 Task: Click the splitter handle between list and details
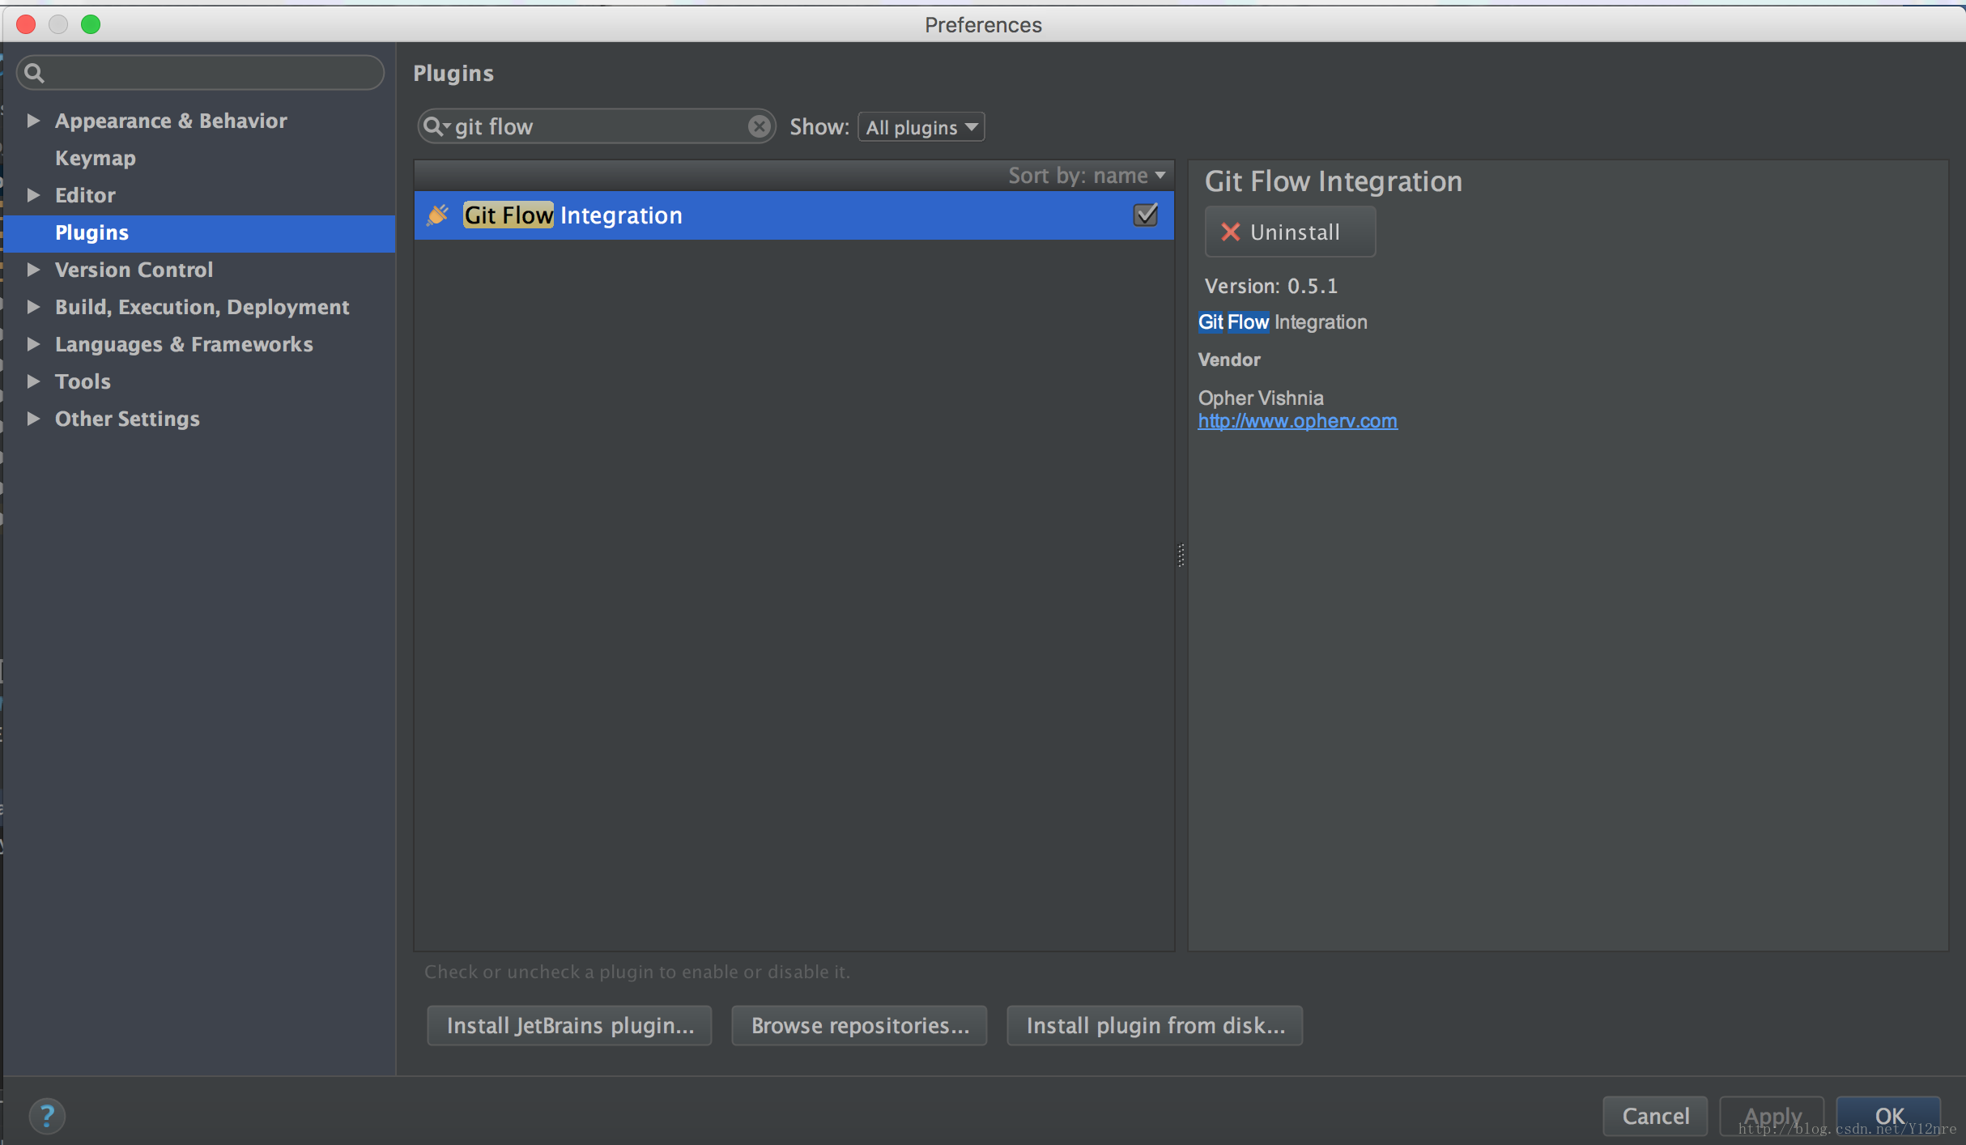click(1181, 555)
